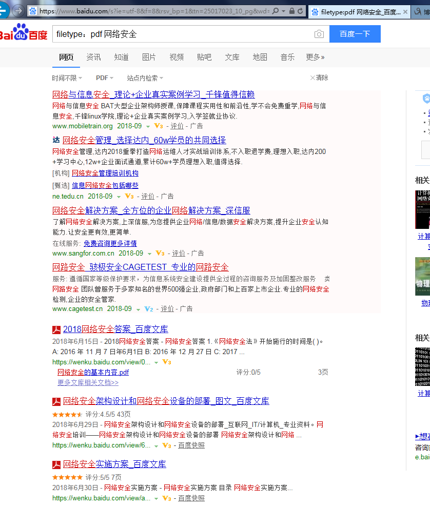This screenshot has height=505, width=430.
Task: Click 评价 on the ne.tedu.cn result
Action: tap(148, 196)
